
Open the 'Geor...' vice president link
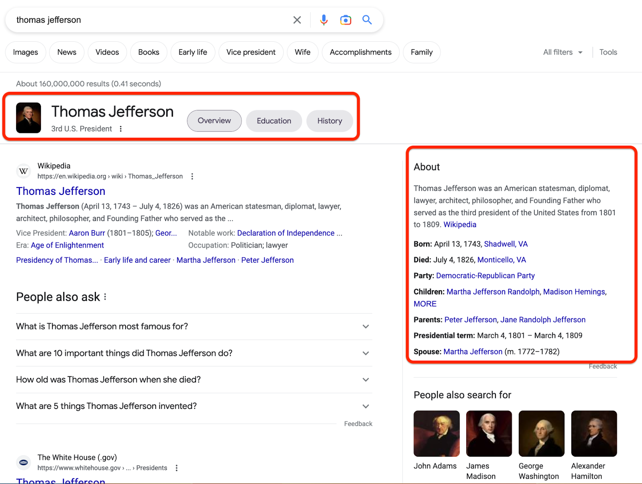[166, 233]
